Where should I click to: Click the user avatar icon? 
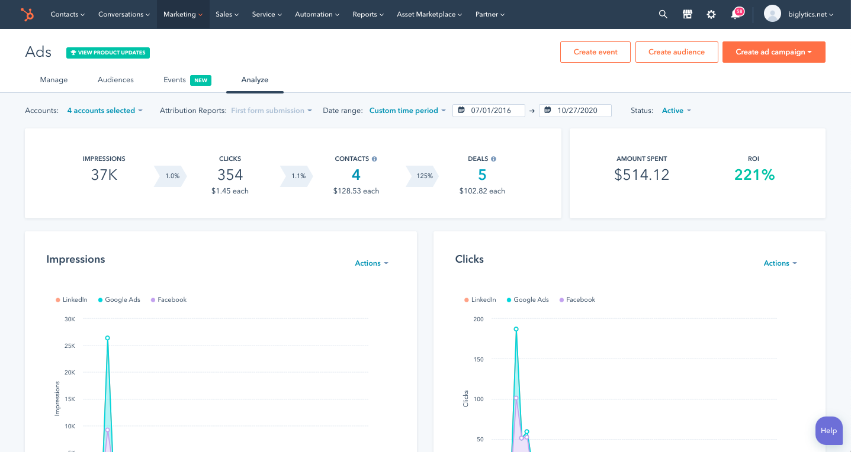(772, 14)
